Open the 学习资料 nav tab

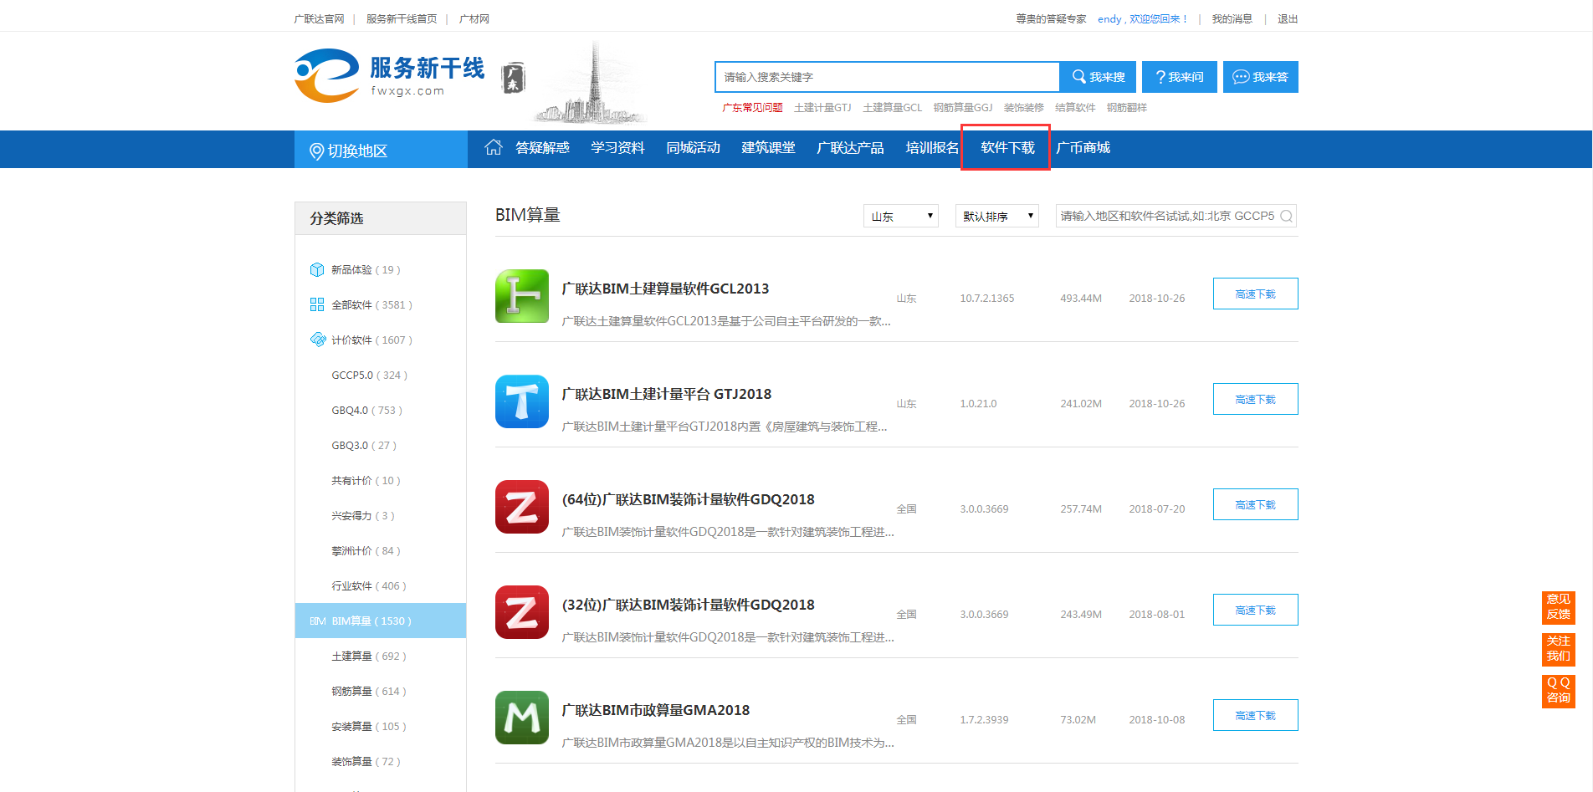tap(617, 148)
